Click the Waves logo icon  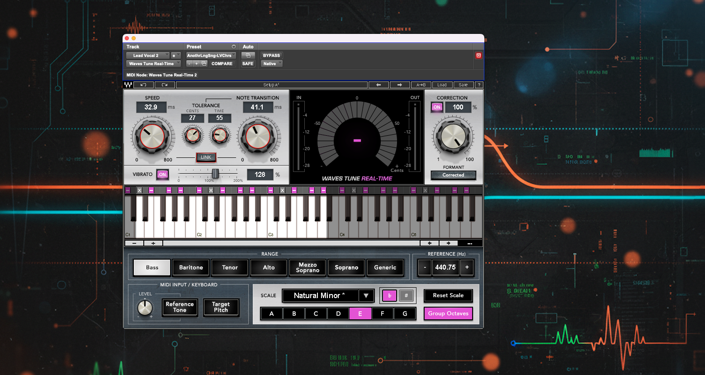point(128,85)
